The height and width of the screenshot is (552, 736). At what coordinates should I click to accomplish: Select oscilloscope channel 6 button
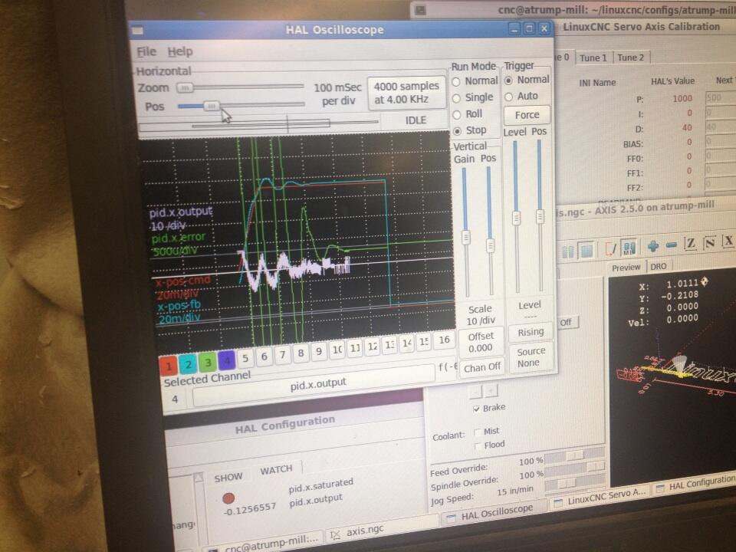click(264, 356)
